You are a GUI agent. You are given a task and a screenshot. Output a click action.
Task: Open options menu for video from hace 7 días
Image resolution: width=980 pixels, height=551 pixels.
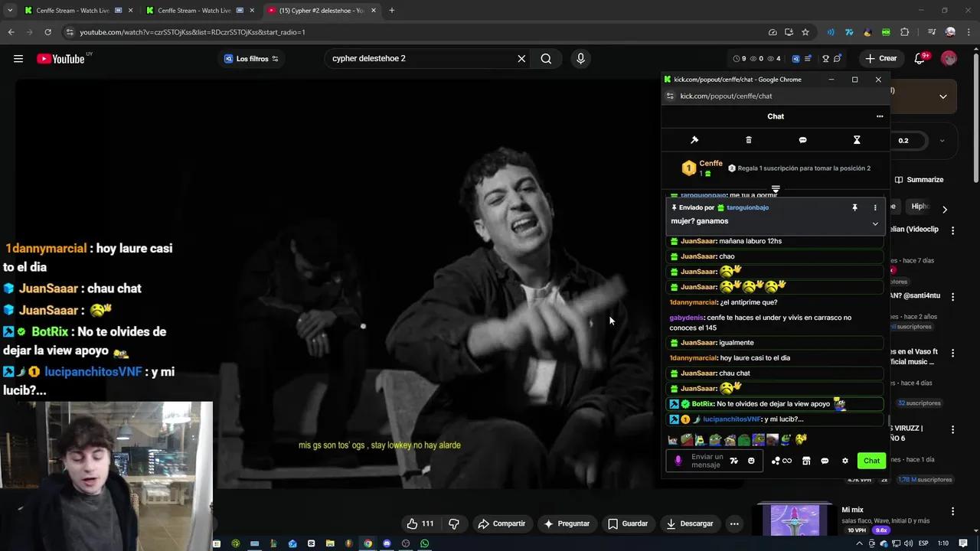coord(953,230)
